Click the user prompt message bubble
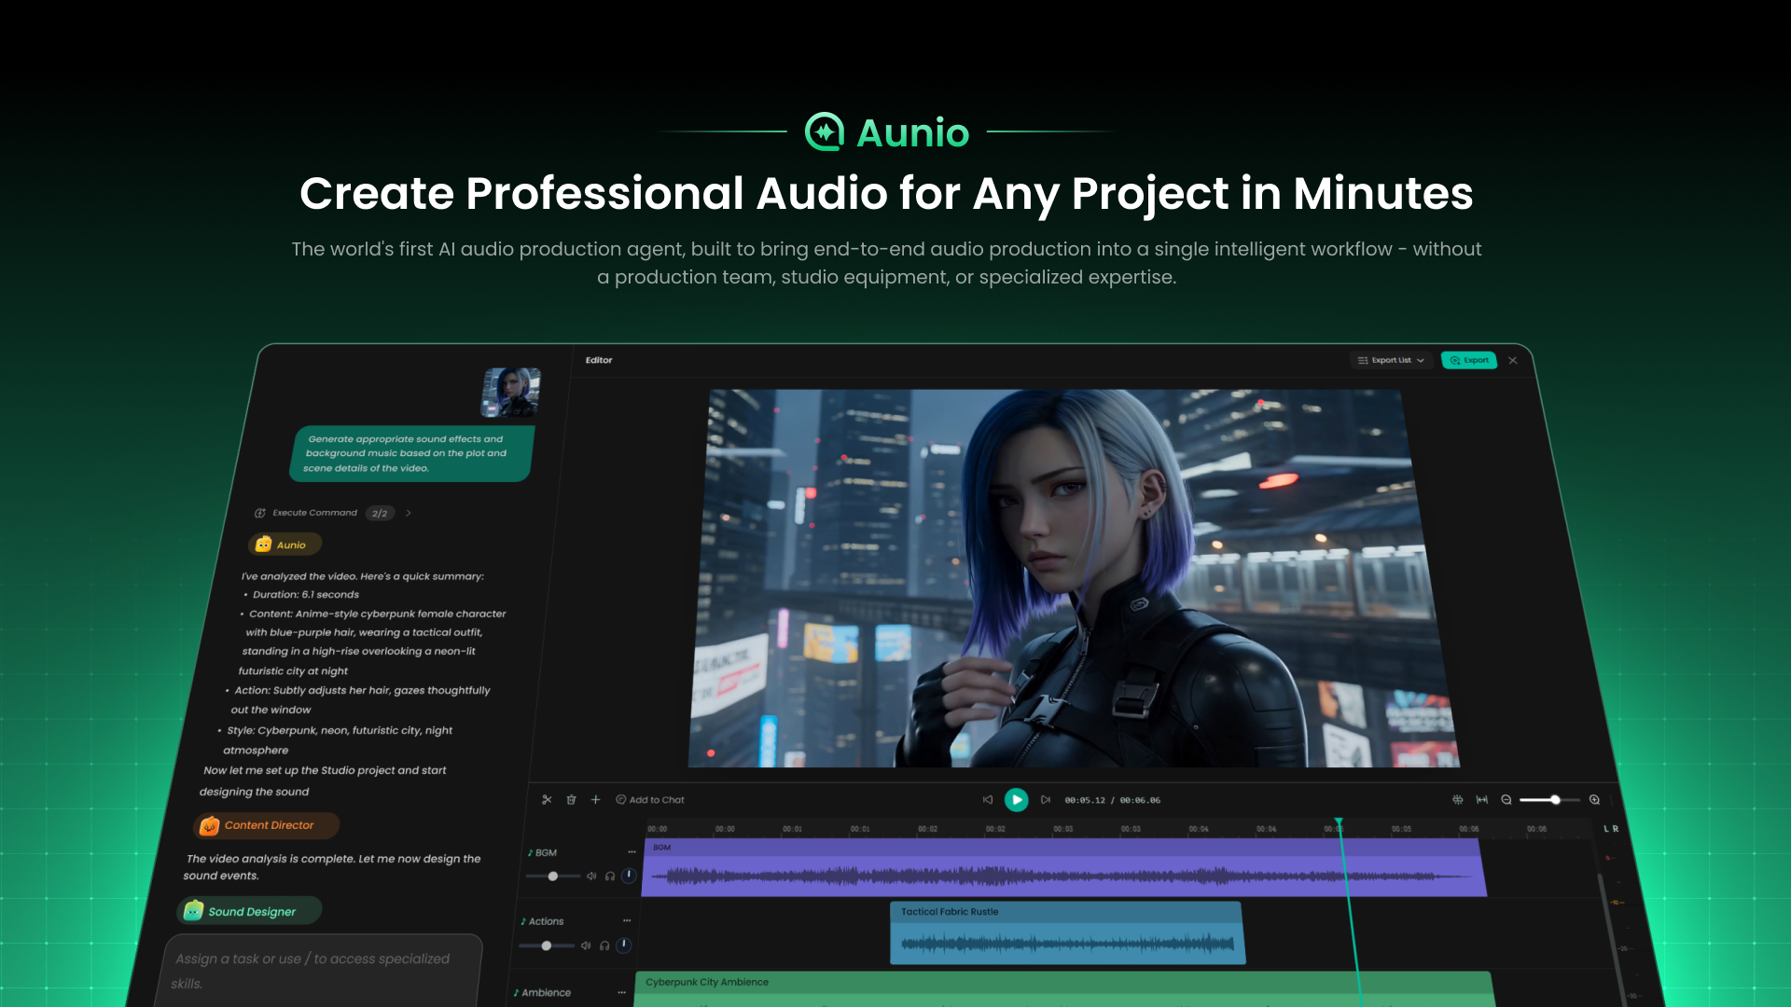This screenshot has width=1791, height=1007. tap(411, 454)
